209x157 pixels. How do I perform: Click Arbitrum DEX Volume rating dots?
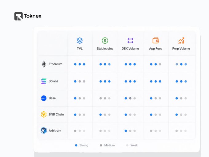130,131
